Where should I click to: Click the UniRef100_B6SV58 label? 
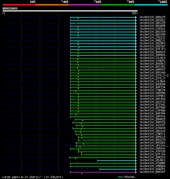pyautogui.click(x=152, y=35)
